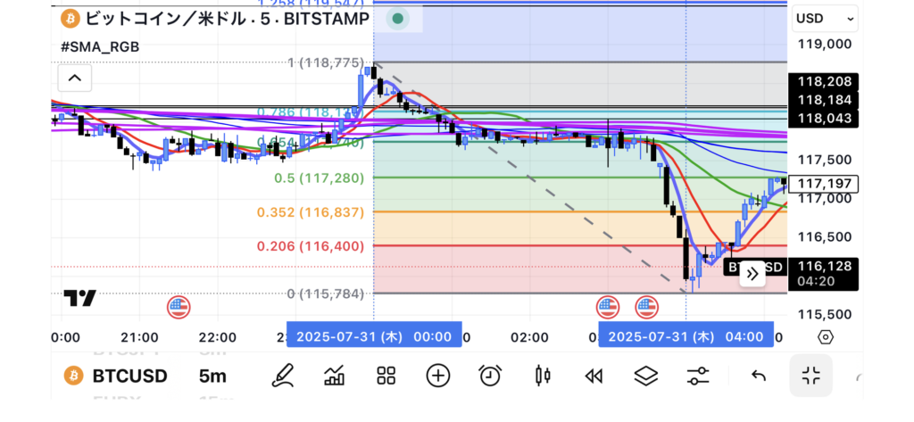Click the US economic event flag near 21:00
The image size is (914, 422).
[x=179, y=308]
